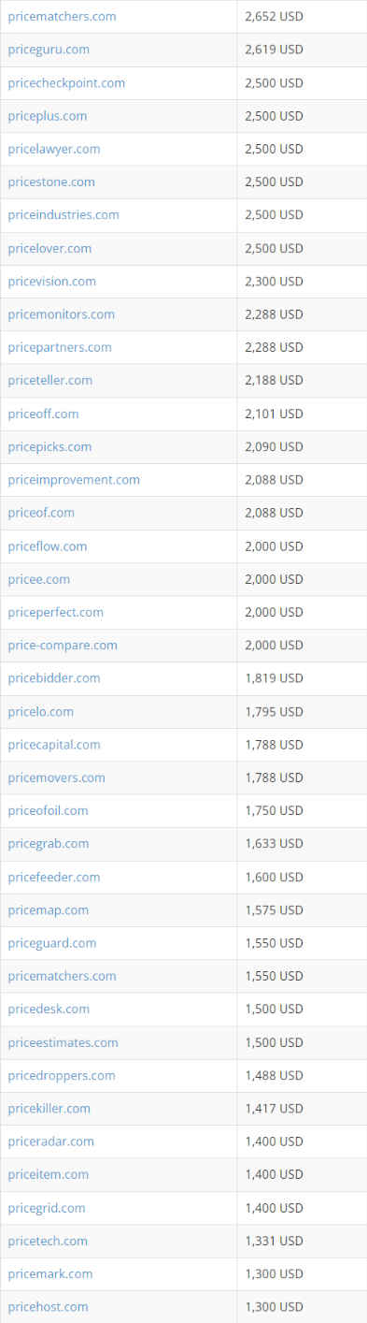
Task: Open the pricehost.com link
Action: click(x=48, y=1306)
